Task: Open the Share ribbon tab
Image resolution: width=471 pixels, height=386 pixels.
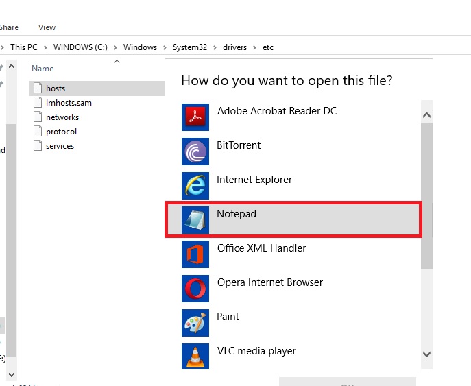Action: click(9, 27)
